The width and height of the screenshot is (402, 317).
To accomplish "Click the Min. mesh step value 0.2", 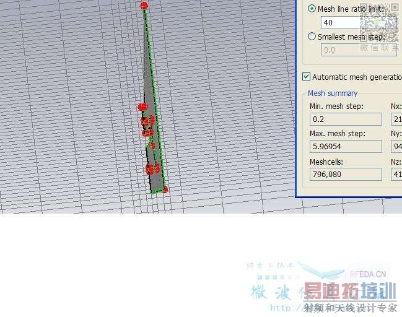I will tap(346, 119).
